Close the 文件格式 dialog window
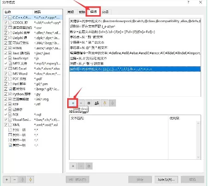 pyautogui.click(x=201, y=2)
